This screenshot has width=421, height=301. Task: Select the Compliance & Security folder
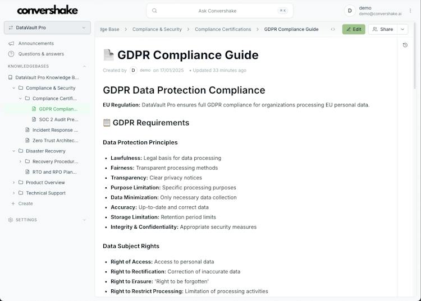(x=51, y=88)
